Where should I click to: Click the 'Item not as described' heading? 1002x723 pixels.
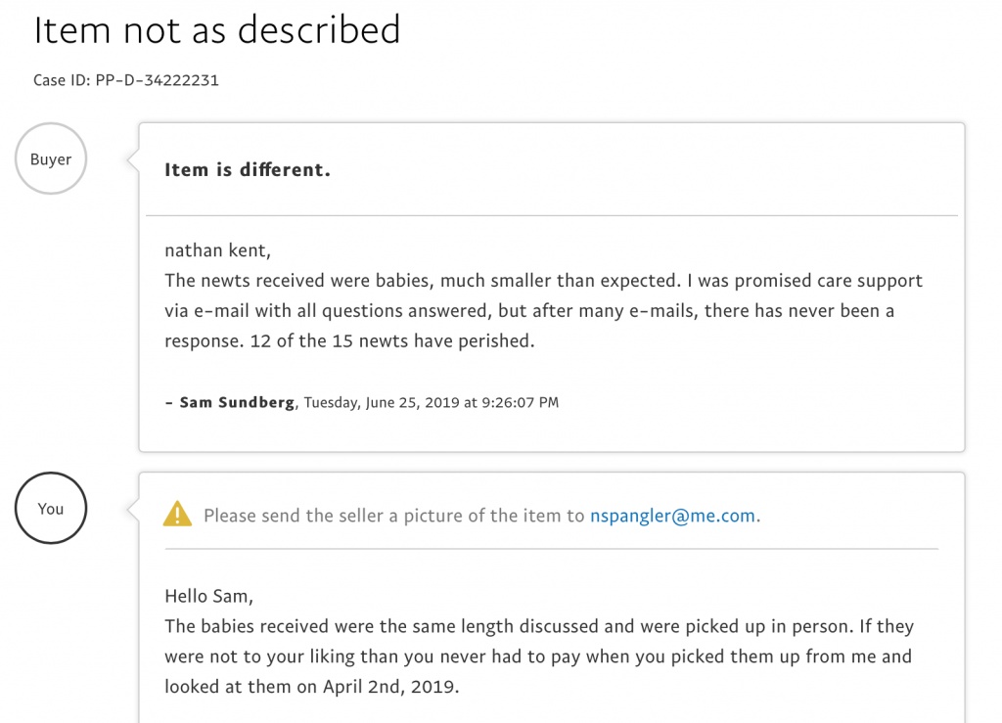coord(216,29)
